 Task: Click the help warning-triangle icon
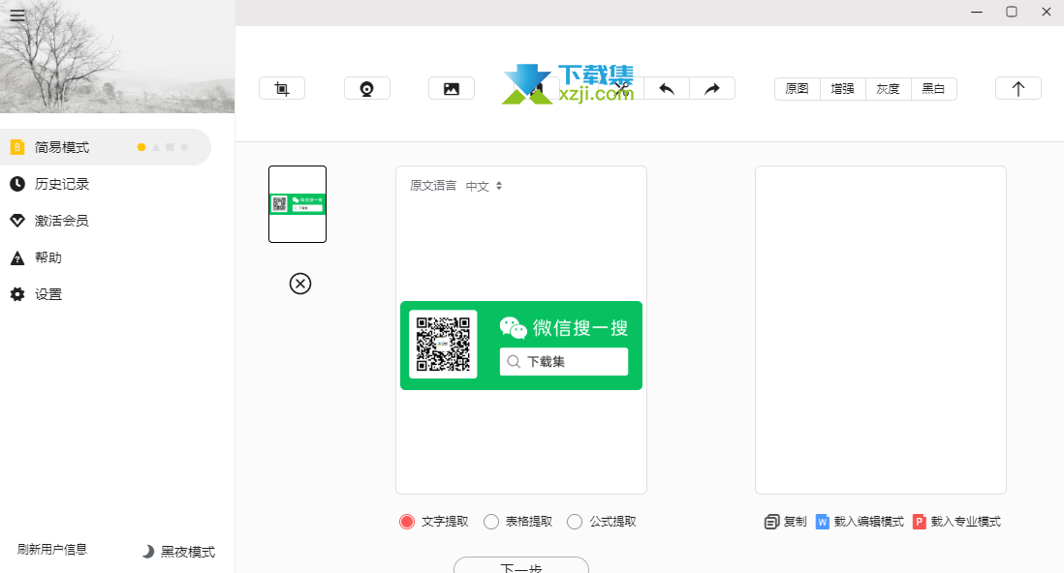17,257
